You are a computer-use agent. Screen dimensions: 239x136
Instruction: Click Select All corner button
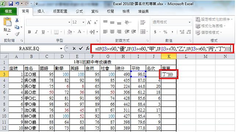click(4, 56)
